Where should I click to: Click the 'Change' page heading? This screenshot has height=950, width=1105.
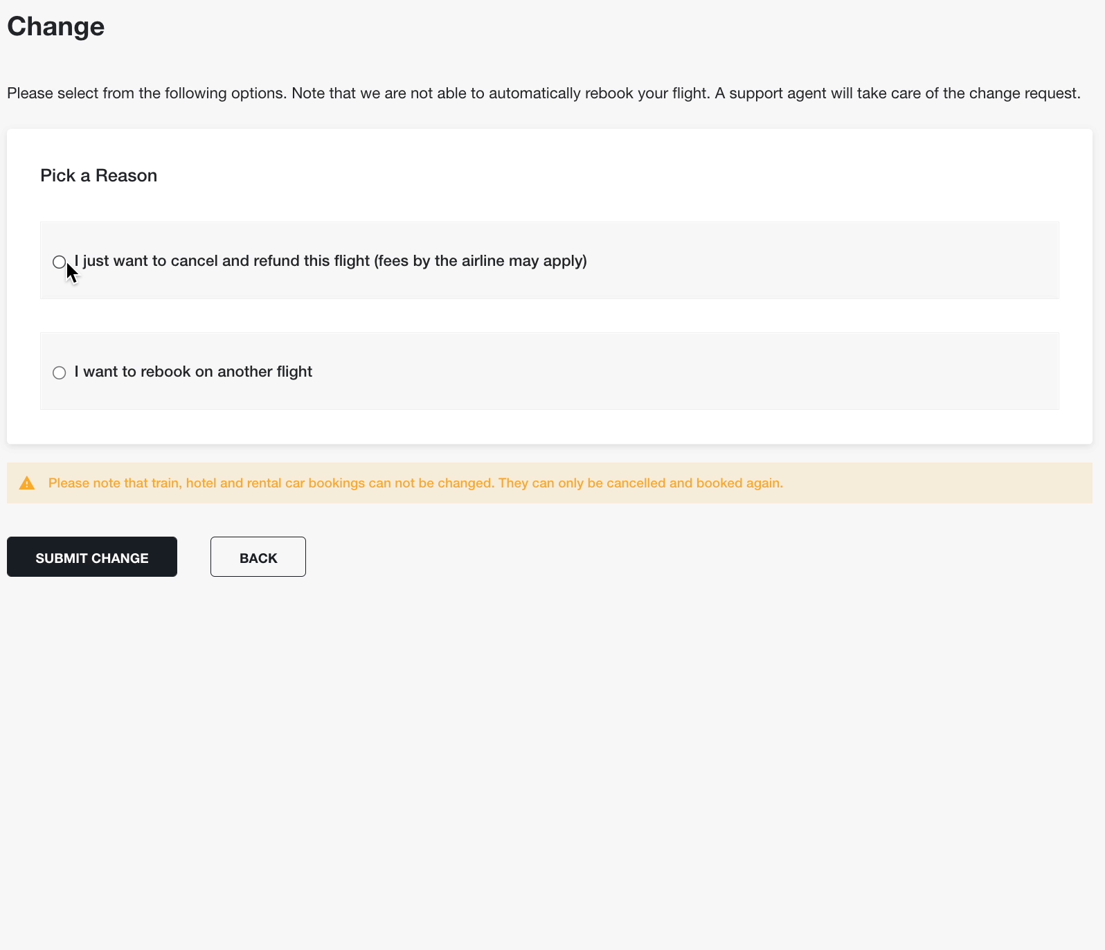click(x=56, y=26)
